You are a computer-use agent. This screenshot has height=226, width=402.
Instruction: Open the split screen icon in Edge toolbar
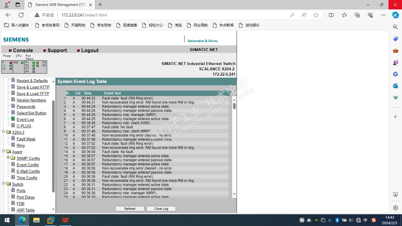coord(331,15)
